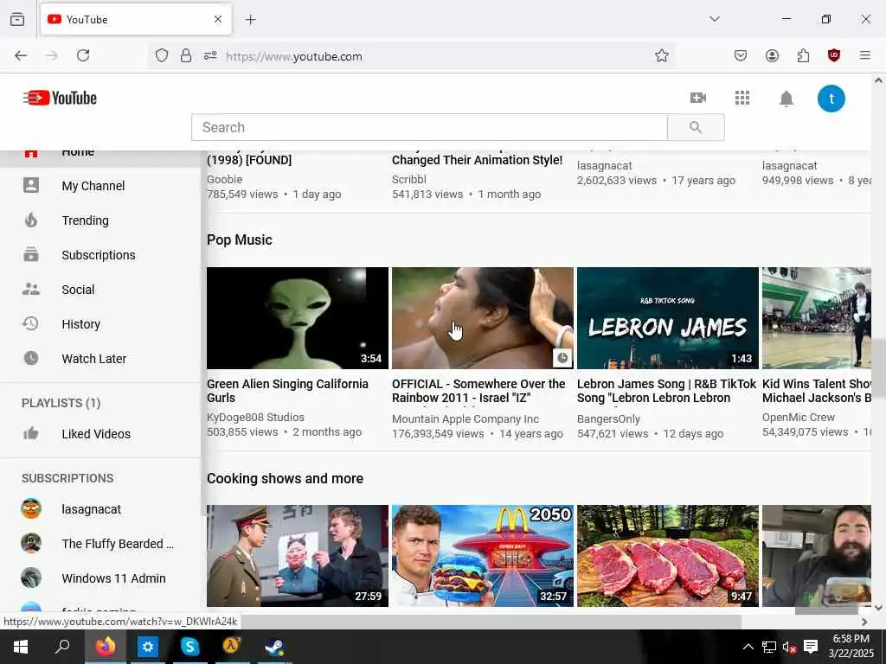This screenshot has width=886, height=664.
Task: Click the Windows 11 Admin avatar
Action: click(31, 578)
